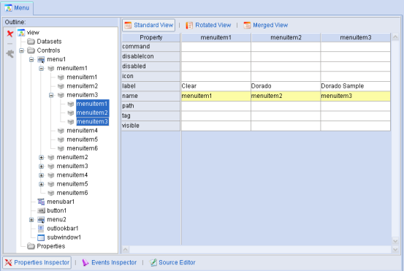Click the subwindow1 window icon
This screenshot has width=404, height=271.
tap(41, 237)
